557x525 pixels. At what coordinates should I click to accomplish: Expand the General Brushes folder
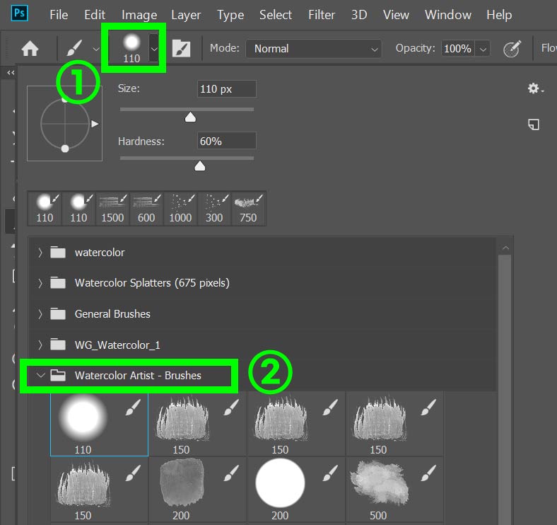(x=40, y=314)
